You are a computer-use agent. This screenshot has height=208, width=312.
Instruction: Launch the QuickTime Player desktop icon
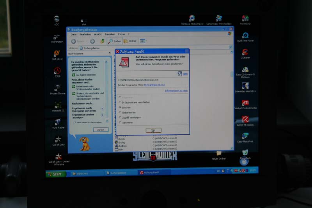245,37
